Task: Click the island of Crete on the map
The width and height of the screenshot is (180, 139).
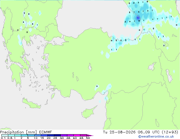Action: [x=31, y=104]
